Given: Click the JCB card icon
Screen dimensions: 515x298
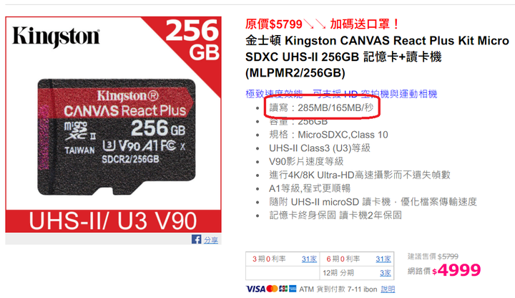Looking at the screenshot, I should click(283, 289).
